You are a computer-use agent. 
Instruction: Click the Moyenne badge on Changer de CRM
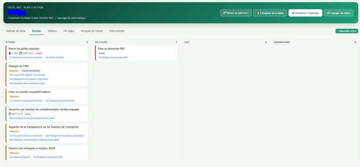[14, 71]
